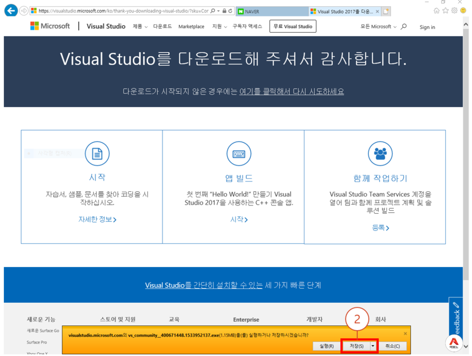Click the Microsoft logo
The height and width of the screenshot is (356, 472).
(x=50, y=26)
